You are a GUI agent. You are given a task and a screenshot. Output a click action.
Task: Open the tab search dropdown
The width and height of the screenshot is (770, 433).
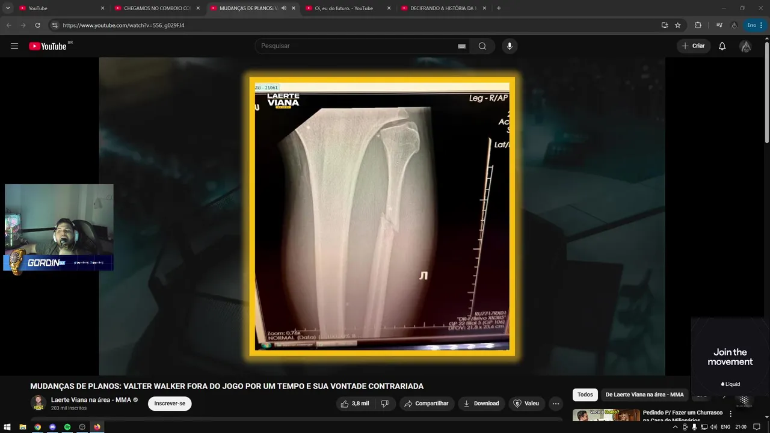tap(8, 8)
